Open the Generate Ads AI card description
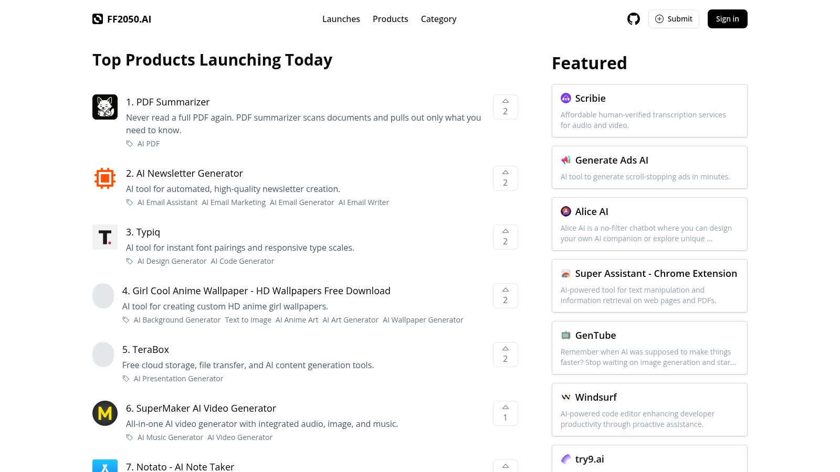Screen dimensions: 840x472 tap(645, 177)
